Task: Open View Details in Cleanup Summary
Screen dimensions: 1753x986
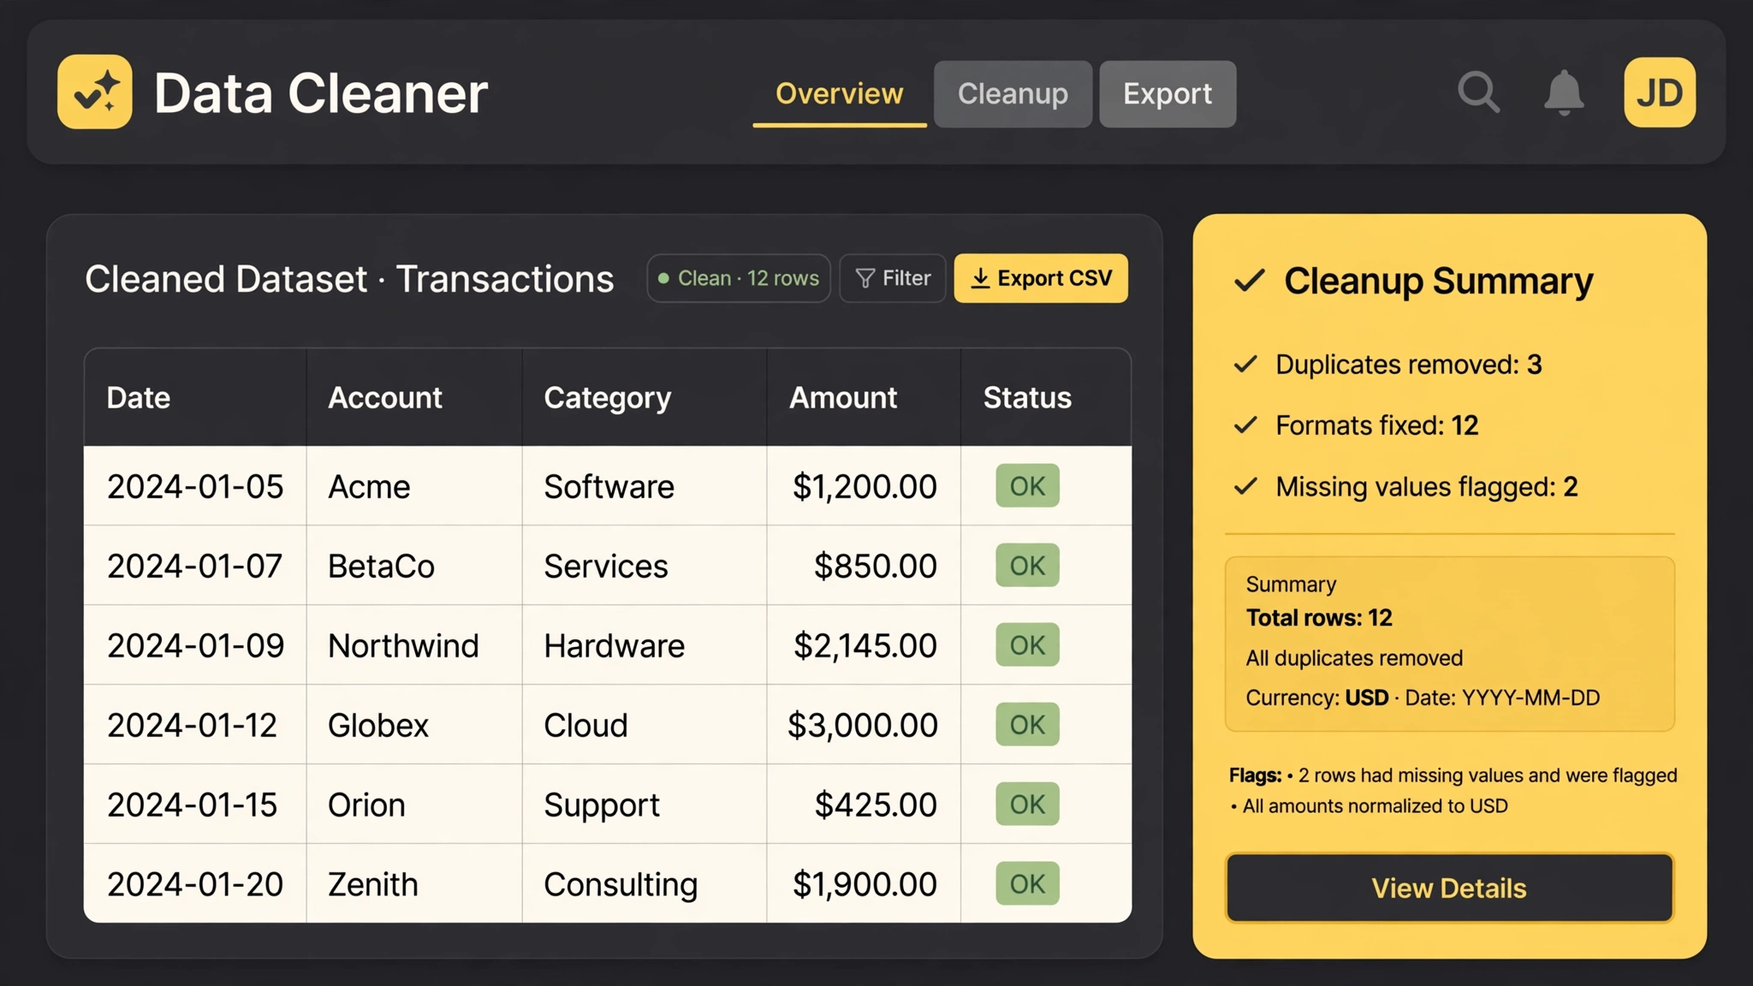Action: (1449, 888)
